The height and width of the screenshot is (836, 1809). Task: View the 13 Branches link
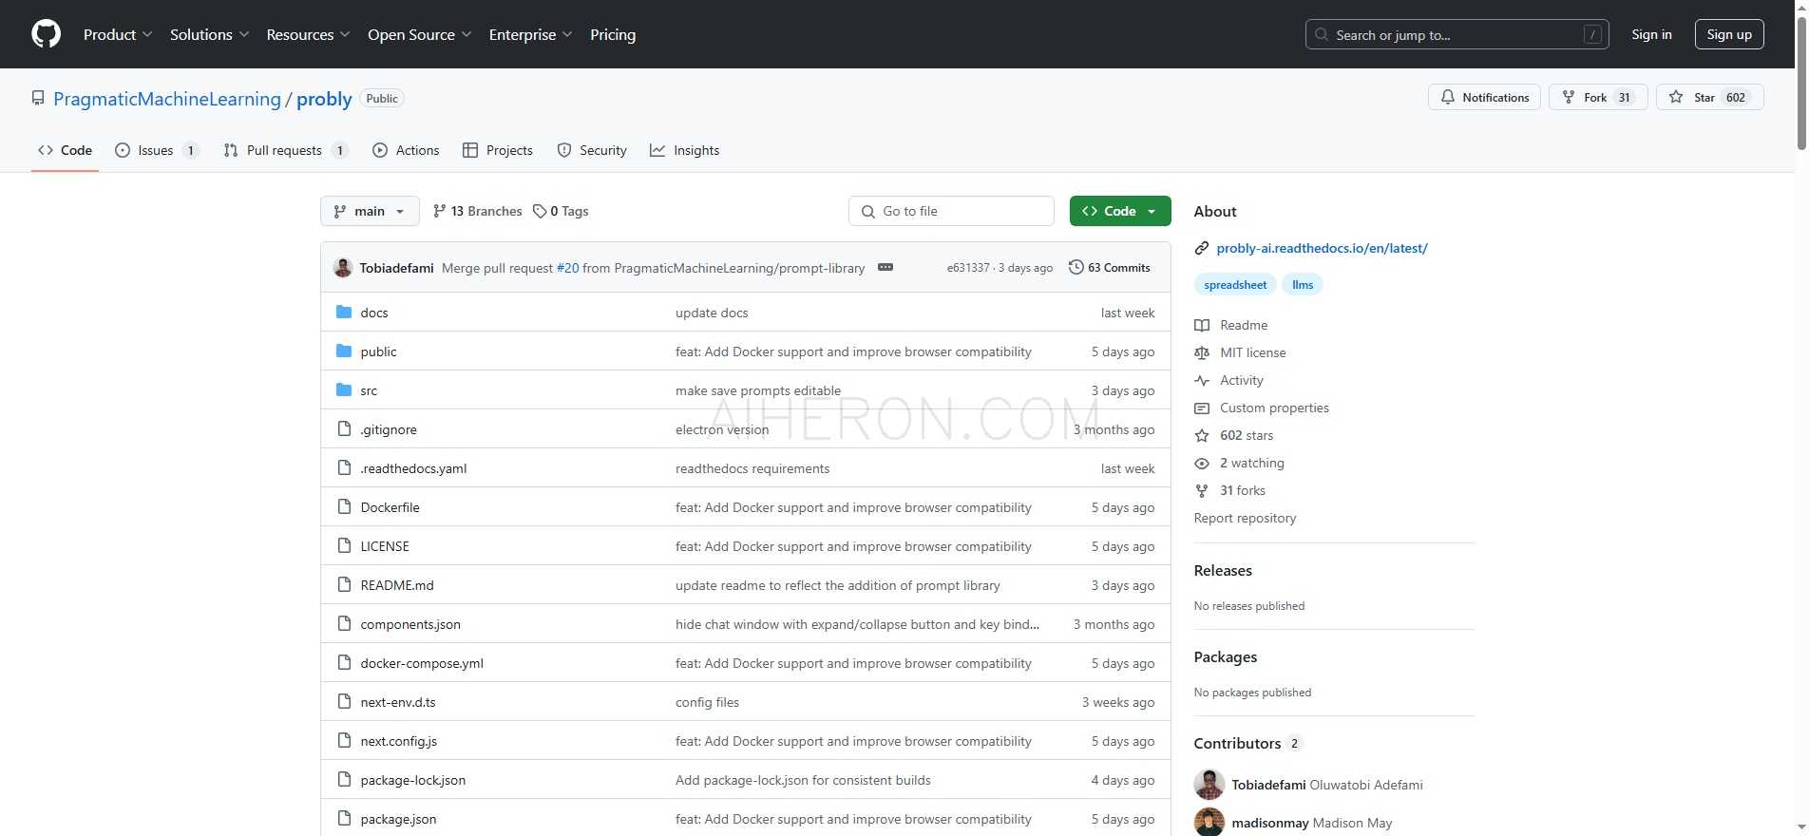pyautogui.click(x=477, y=211)
